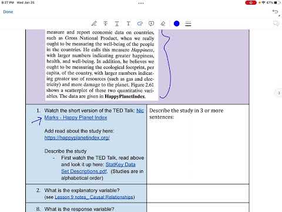
Task: Open the line thickness options
Action: [188, 24]
